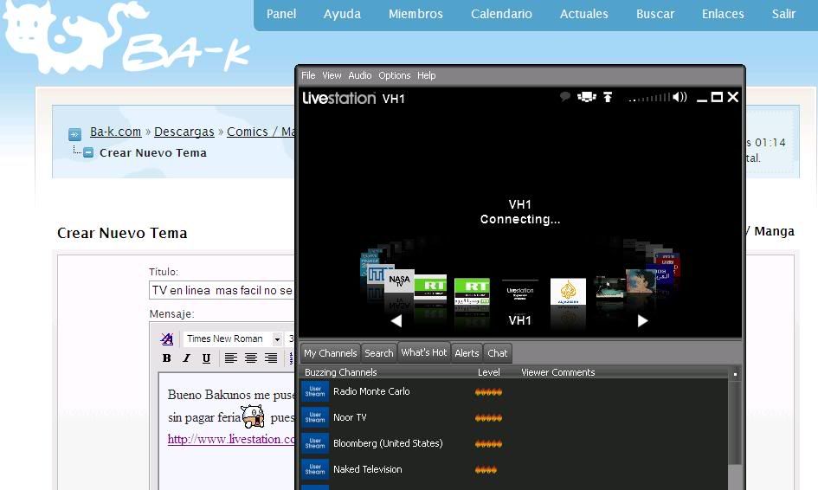Follow the Ba-k.com breadcrumb link
This screenshot has width=818, height=490.
(x=115, y=132)
